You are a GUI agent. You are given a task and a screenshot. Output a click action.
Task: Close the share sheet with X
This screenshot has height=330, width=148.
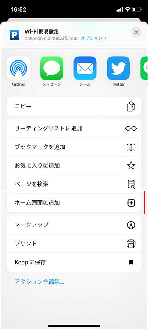tap(136, 32)
